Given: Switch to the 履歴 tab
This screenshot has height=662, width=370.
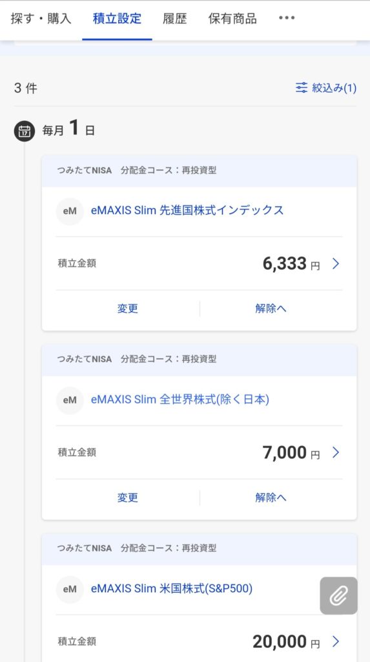Looking at the screenshot, I should tap(174, 19).
